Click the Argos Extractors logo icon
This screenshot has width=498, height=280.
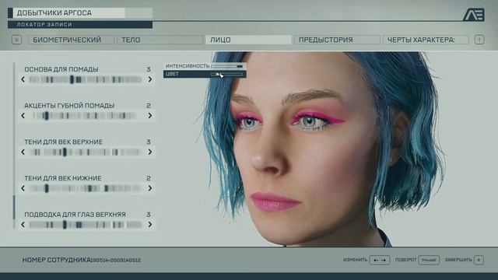474,15
